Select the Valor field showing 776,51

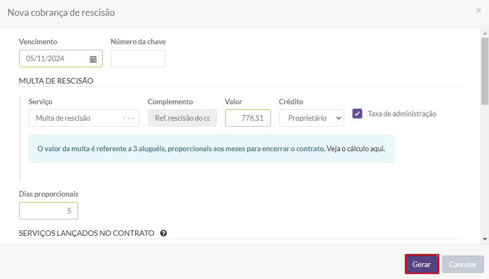[x=248, y=118]
